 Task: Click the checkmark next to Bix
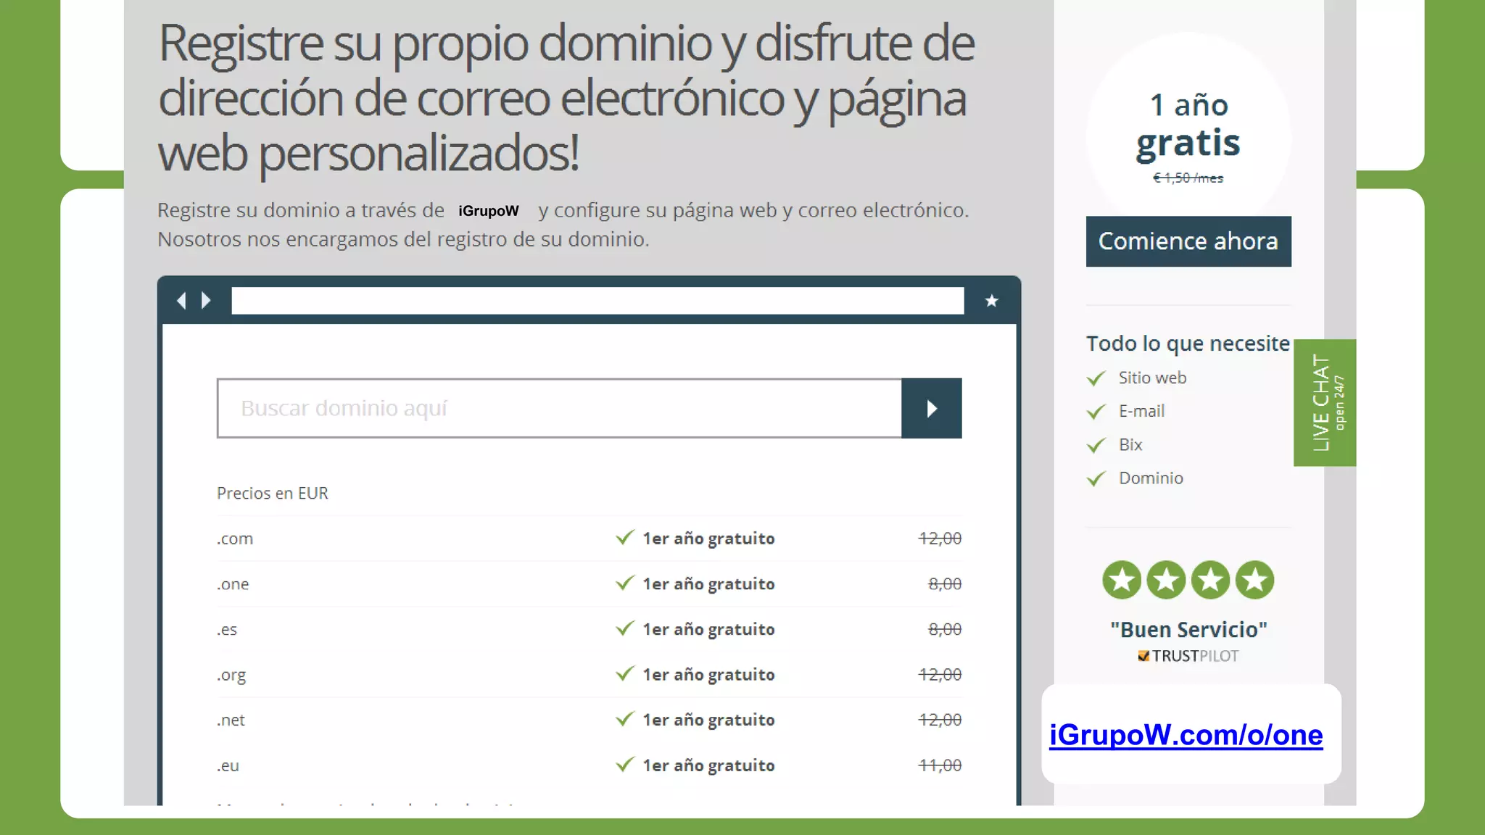(1096, 445)
